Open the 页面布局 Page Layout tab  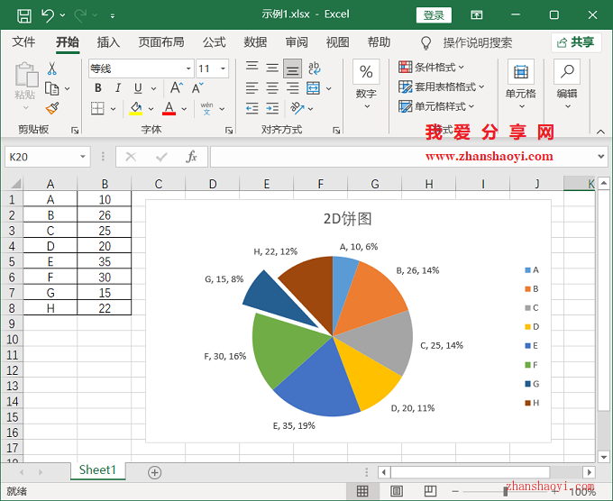click(161, 41)
